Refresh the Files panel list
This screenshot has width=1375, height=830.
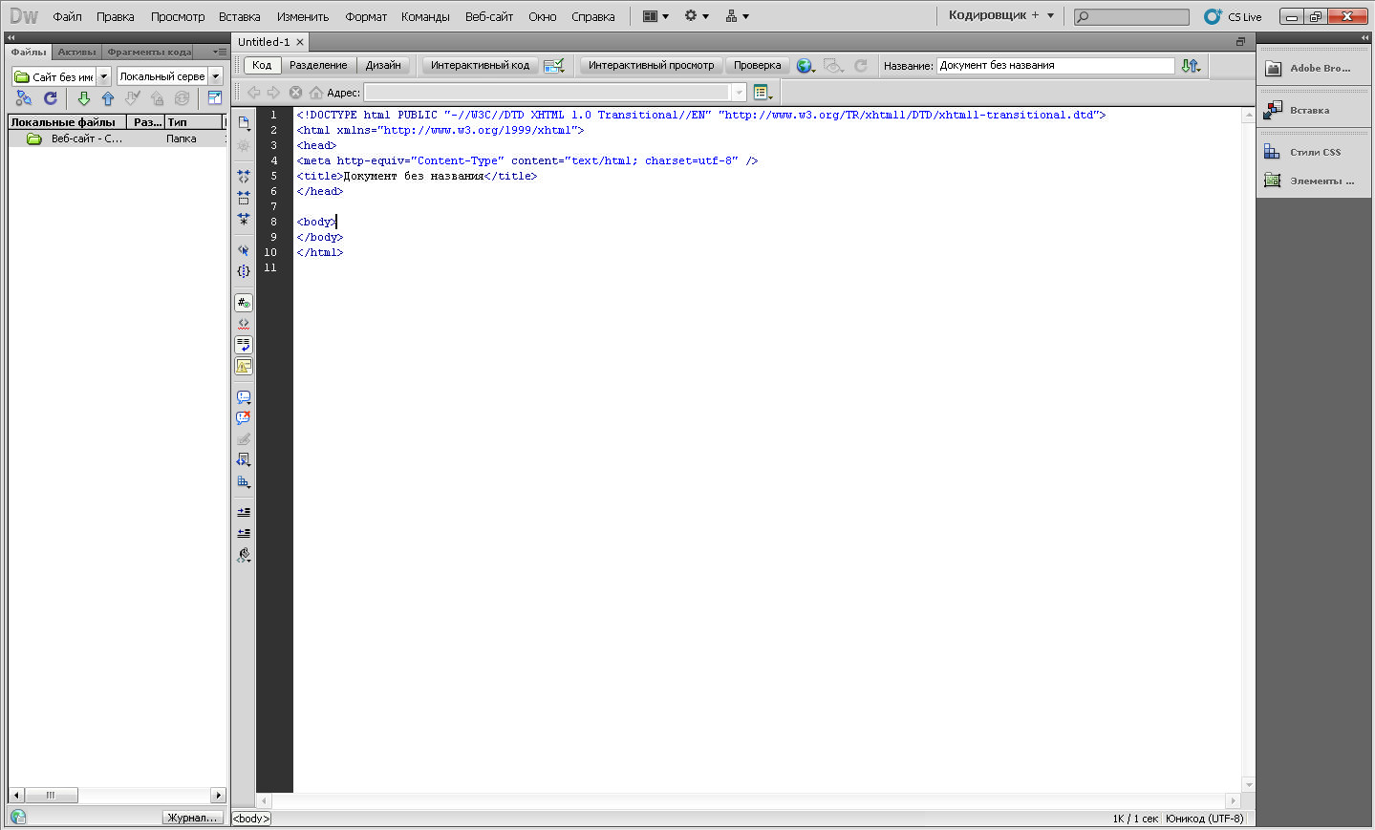pyautogui.click(x=51, y=98)
